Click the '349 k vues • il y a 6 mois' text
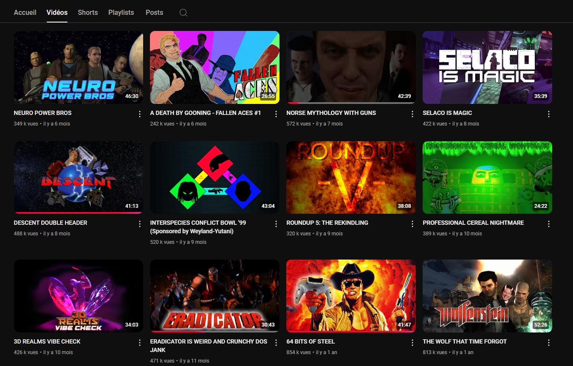 pyautogui.click(x=42, y=124)
